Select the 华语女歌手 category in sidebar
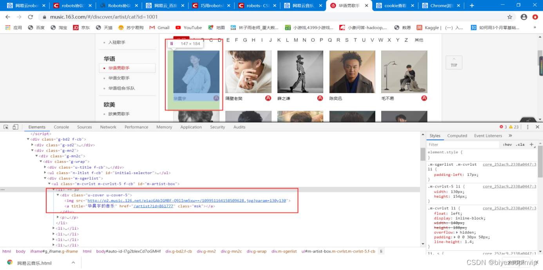Viewport: 543px width, 270px height. (x=119, y=78)
